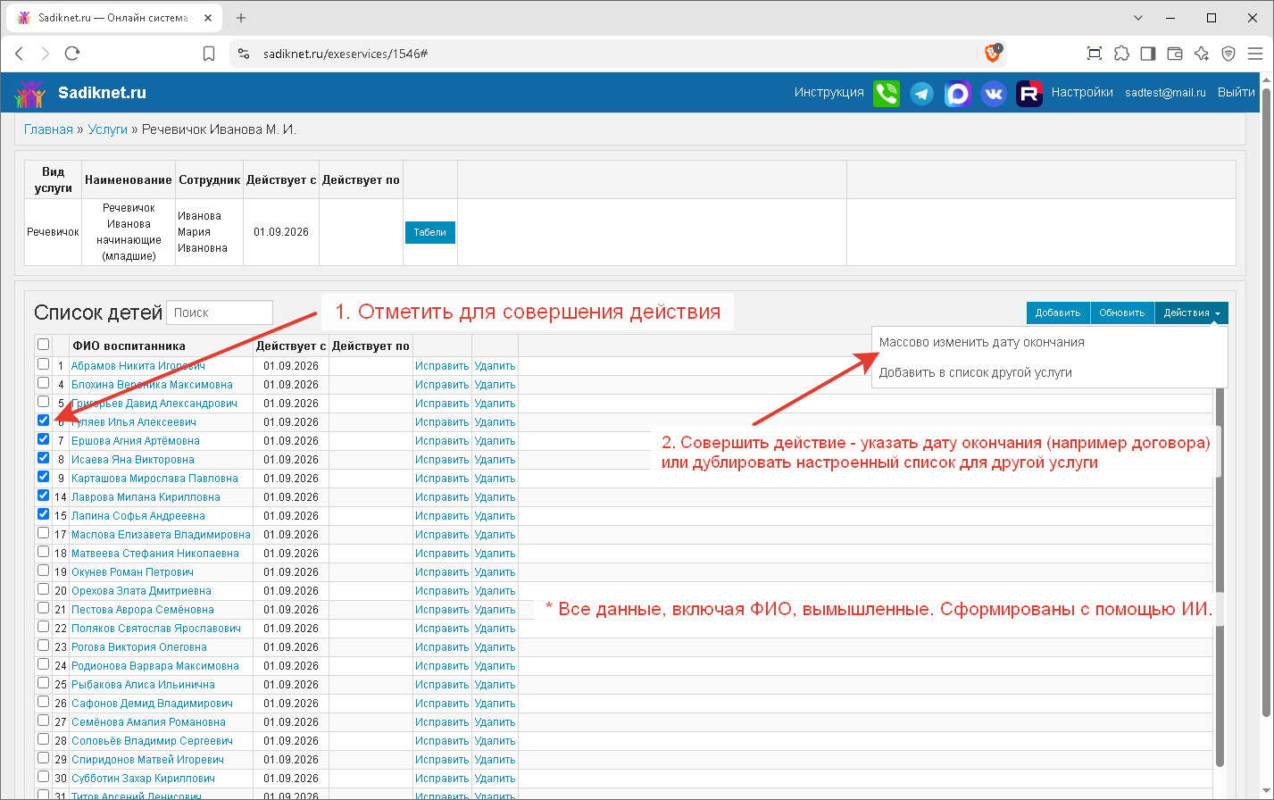Collapse the Действия dropdown button

tap(1191, 312)
